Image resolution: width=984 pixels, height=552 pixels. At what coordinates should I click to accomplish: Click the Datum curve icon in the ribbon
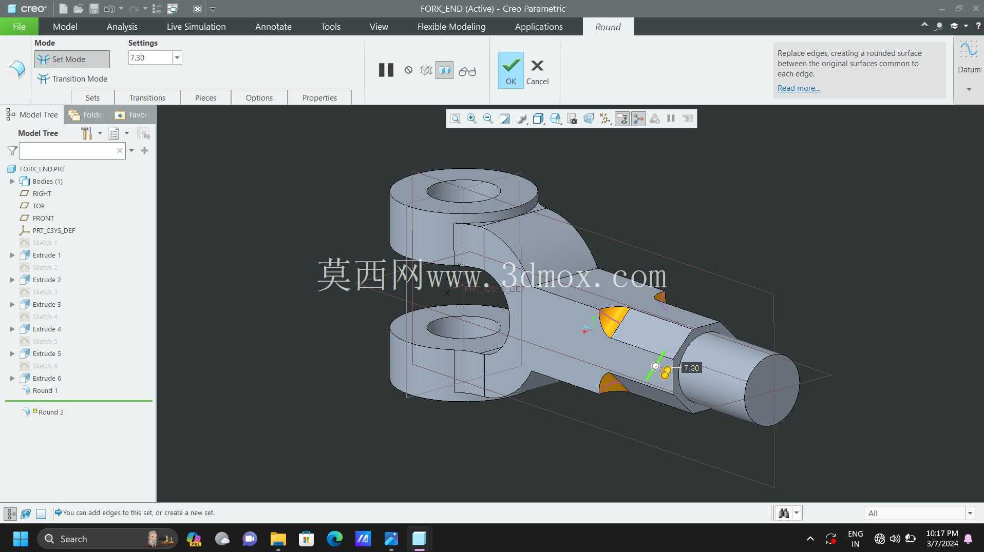[x=969, y=50]
